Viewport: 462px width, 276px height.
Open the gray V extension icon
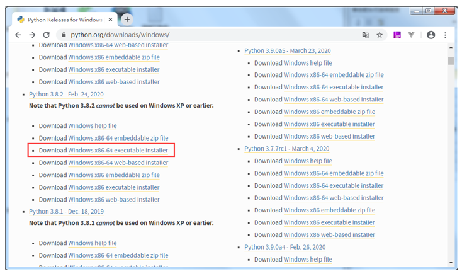click(x=411, y=35)
